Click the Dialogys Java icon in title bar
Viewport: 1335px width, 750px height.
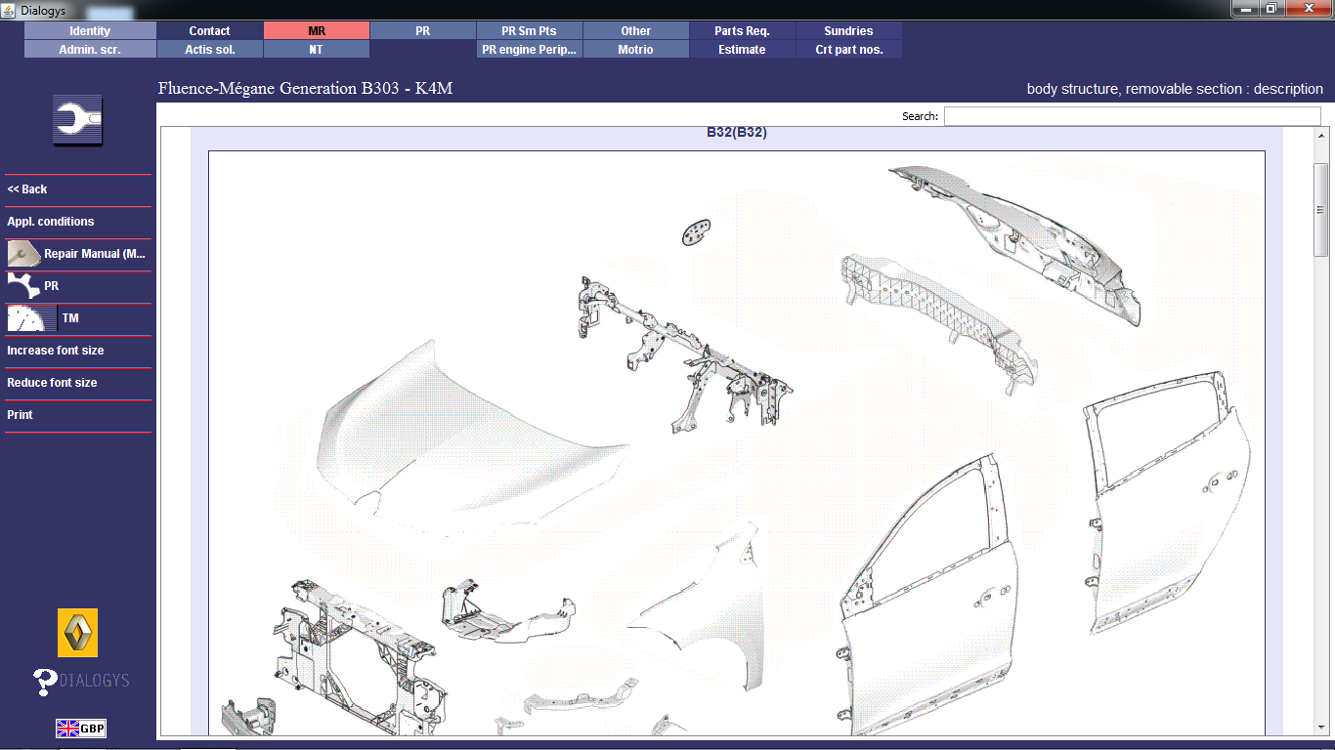(9, 10)
